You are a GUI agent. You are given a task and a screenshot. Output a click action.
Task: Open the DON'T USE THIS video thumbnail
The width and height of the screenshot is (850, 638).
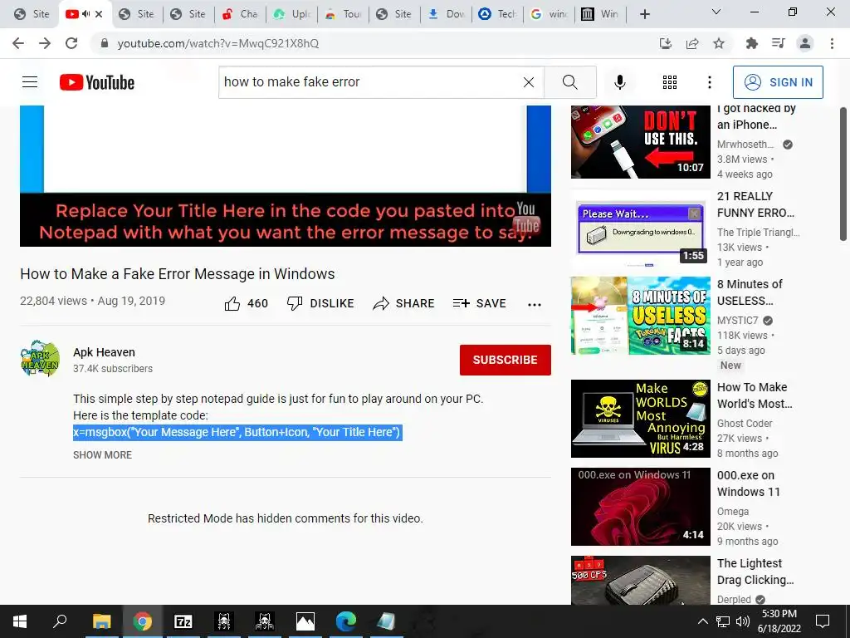pos(640,142)
